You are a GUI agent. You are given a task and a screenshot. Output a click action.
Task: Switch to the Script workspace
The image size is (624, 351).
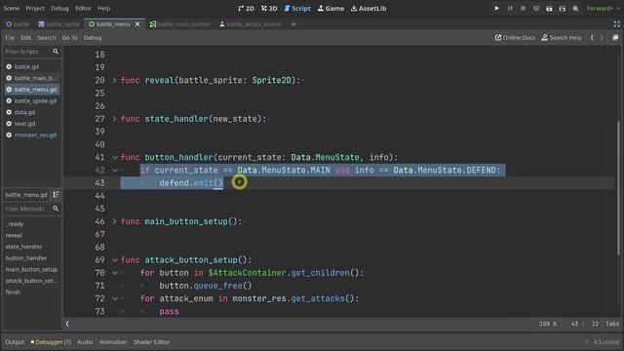point(297,9)
